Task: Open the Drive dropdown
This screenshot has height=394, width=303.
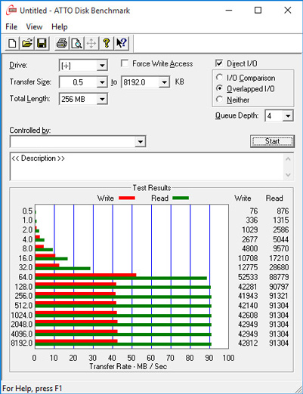Action: coord(102,66)
